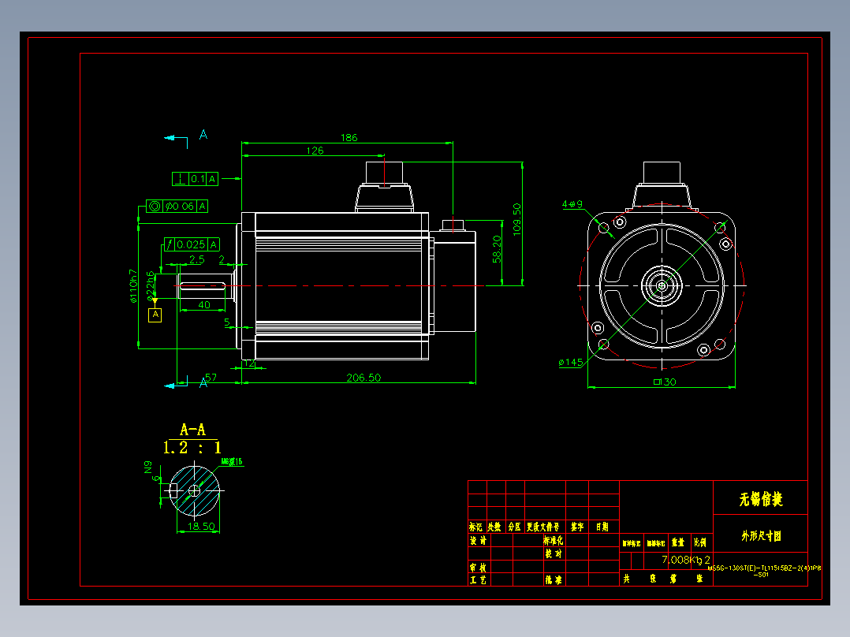Select the ø22h6 shaft diameter dimension

tap(150, 285)
